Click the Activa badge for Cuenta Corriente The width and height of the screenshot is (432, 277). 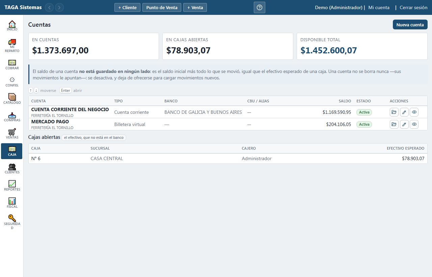pos(364,112)
